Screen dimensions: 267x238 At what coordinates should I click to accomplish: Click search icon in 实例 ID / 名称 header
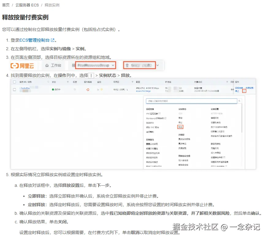click(48, 82)
